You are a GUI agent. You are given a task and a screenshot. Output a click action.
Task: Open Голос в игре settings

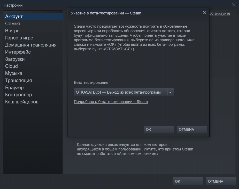33,38
